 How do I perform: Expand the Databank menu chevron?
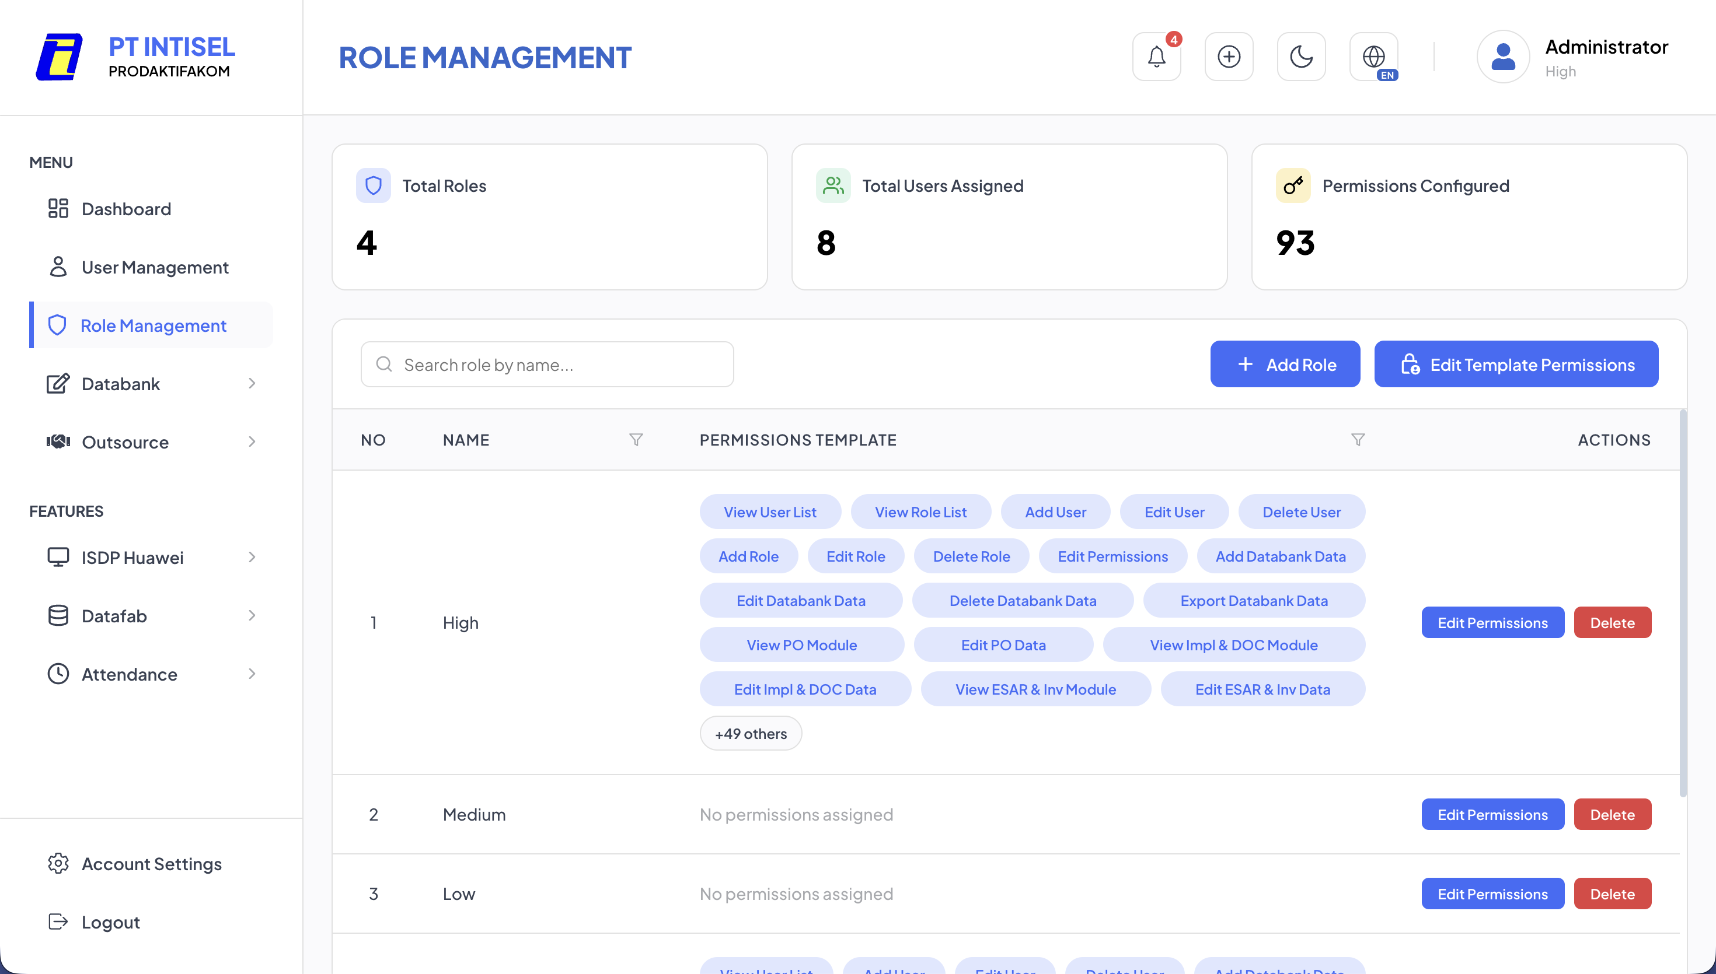pos(252,383)
